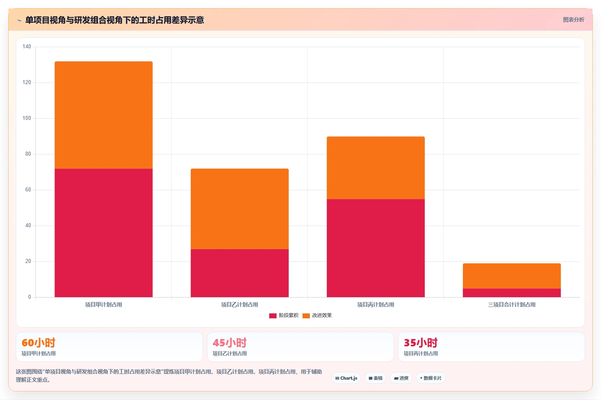Click the 项目丙计划占用 caption under 35小时
The image size is (601, 400).
click(421, 354)
